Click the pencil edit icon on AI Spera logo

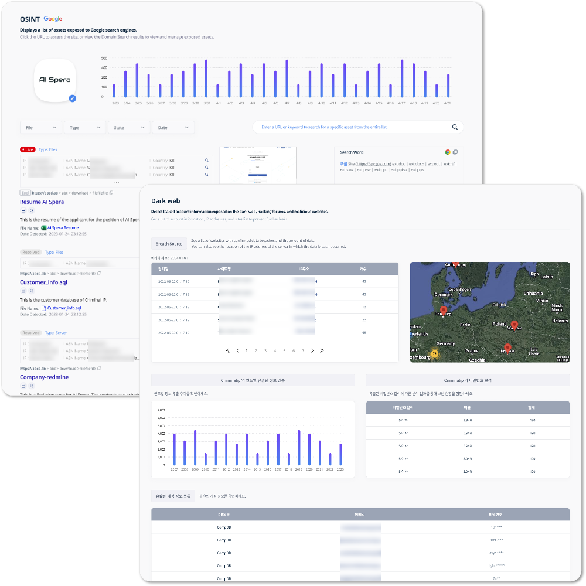[x=72, y=98]
